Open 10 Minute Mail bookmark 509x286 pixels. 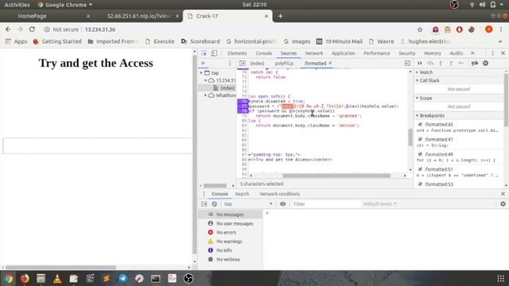click(340, 41)
